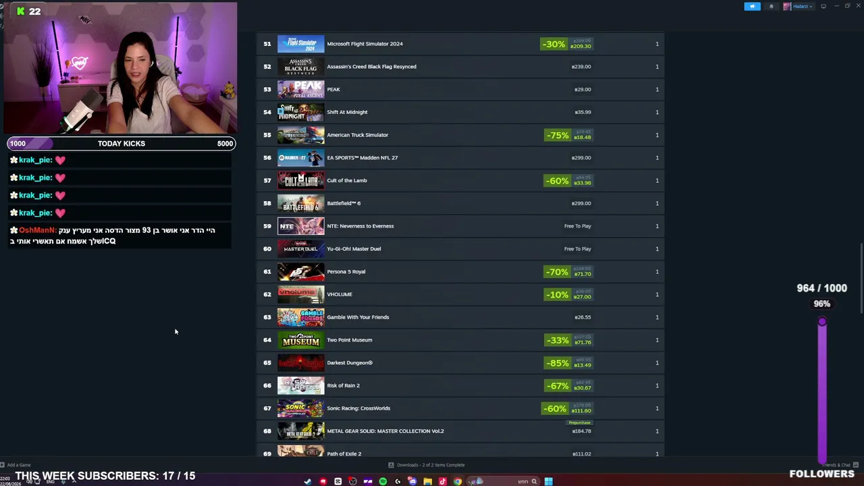Open Steam's Add a Game button
This screenshot has width=864, height=486.
pyautogui.click(x=16, y=465)
